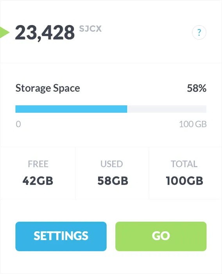Select the 23,428 balance amount
This screenshot has width=222, height=274.
45,32
